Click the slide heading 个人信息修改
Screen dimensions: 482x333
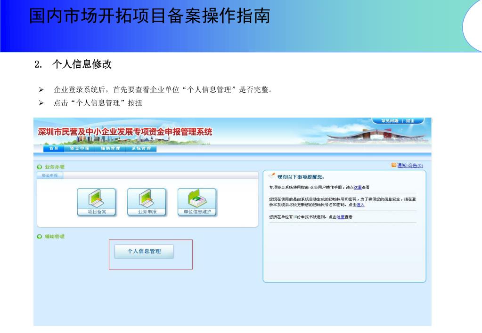click(x=82, y=64)
